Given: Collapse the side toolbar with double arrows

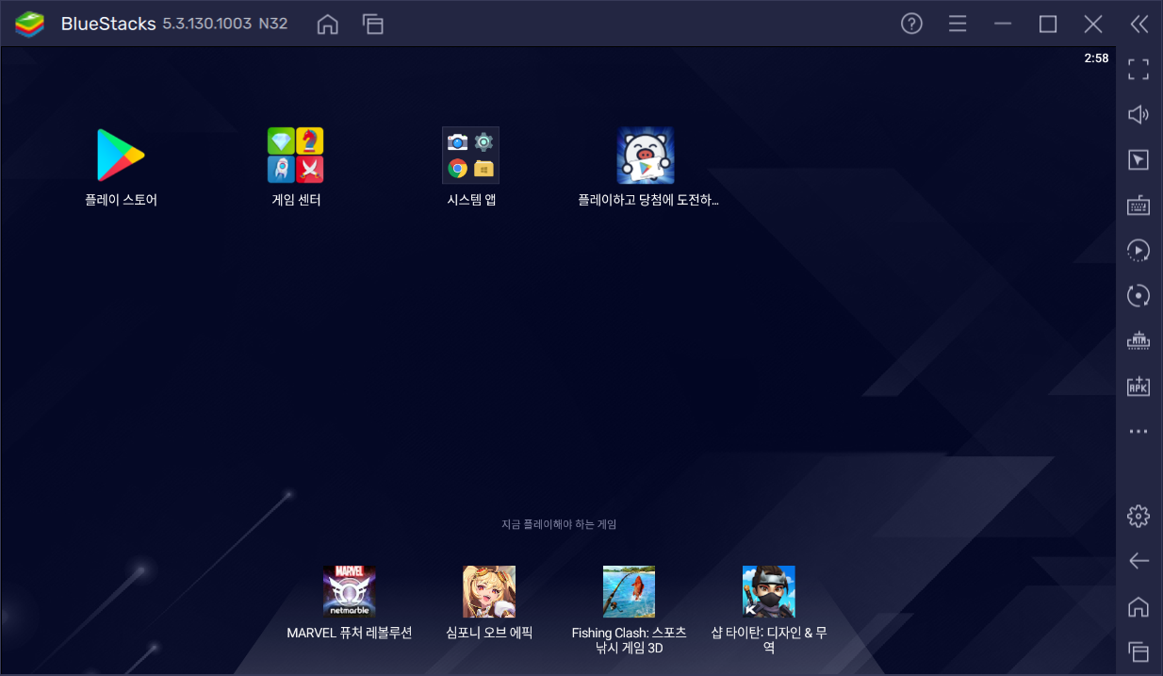Looking at the screenshot, I should pos(1138,25).
